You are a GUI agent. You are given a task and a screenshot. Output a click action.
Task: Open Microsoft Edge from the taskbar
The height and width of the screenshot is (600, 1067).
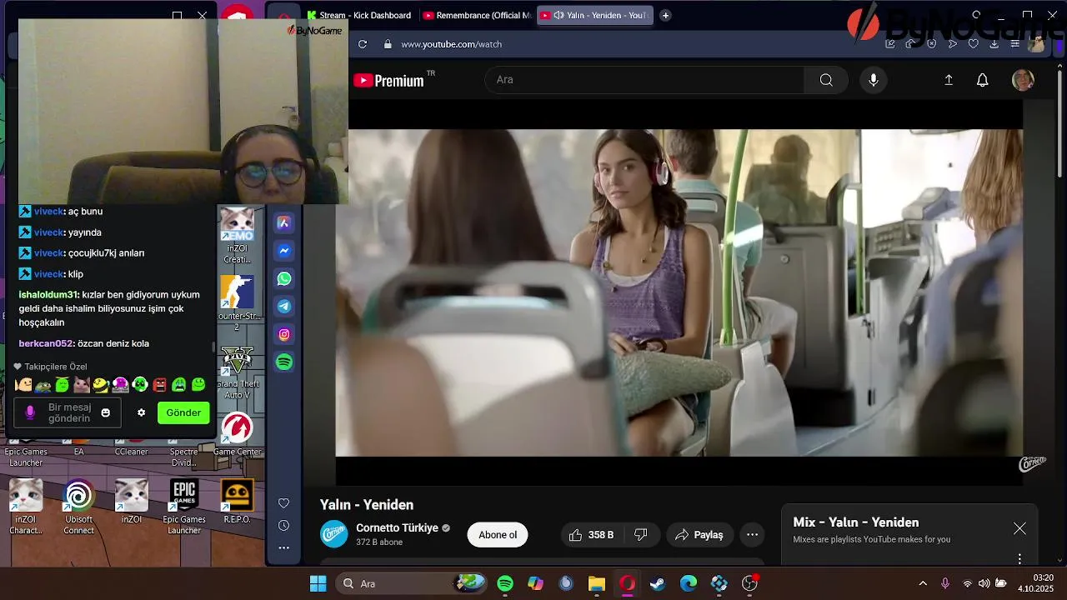689,583
